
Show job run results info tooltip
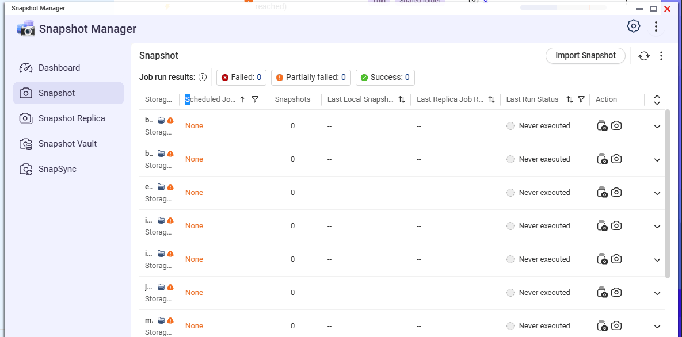pyautogui.click(x=202, y=78)
